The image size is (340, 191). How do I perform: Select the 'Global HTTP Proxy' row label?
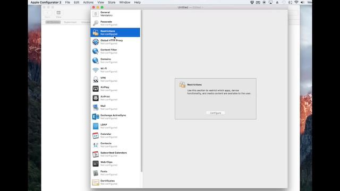click(112, 40)
